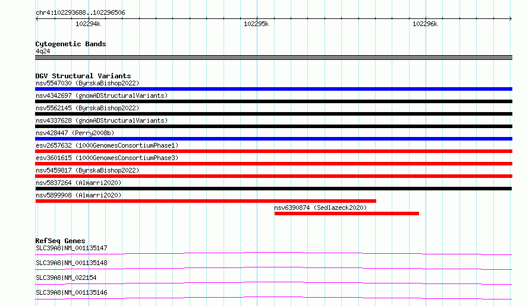Open esv2657632 (1000GenomesConsortiumPhase1) label
The image size is (529, 306).
coord(107,145)
